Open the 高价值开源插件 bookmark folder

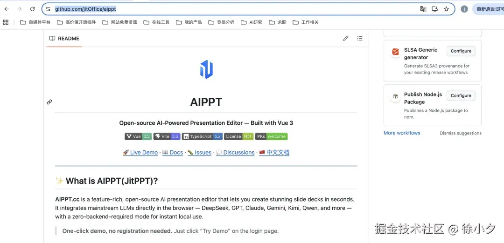[77, 22]
